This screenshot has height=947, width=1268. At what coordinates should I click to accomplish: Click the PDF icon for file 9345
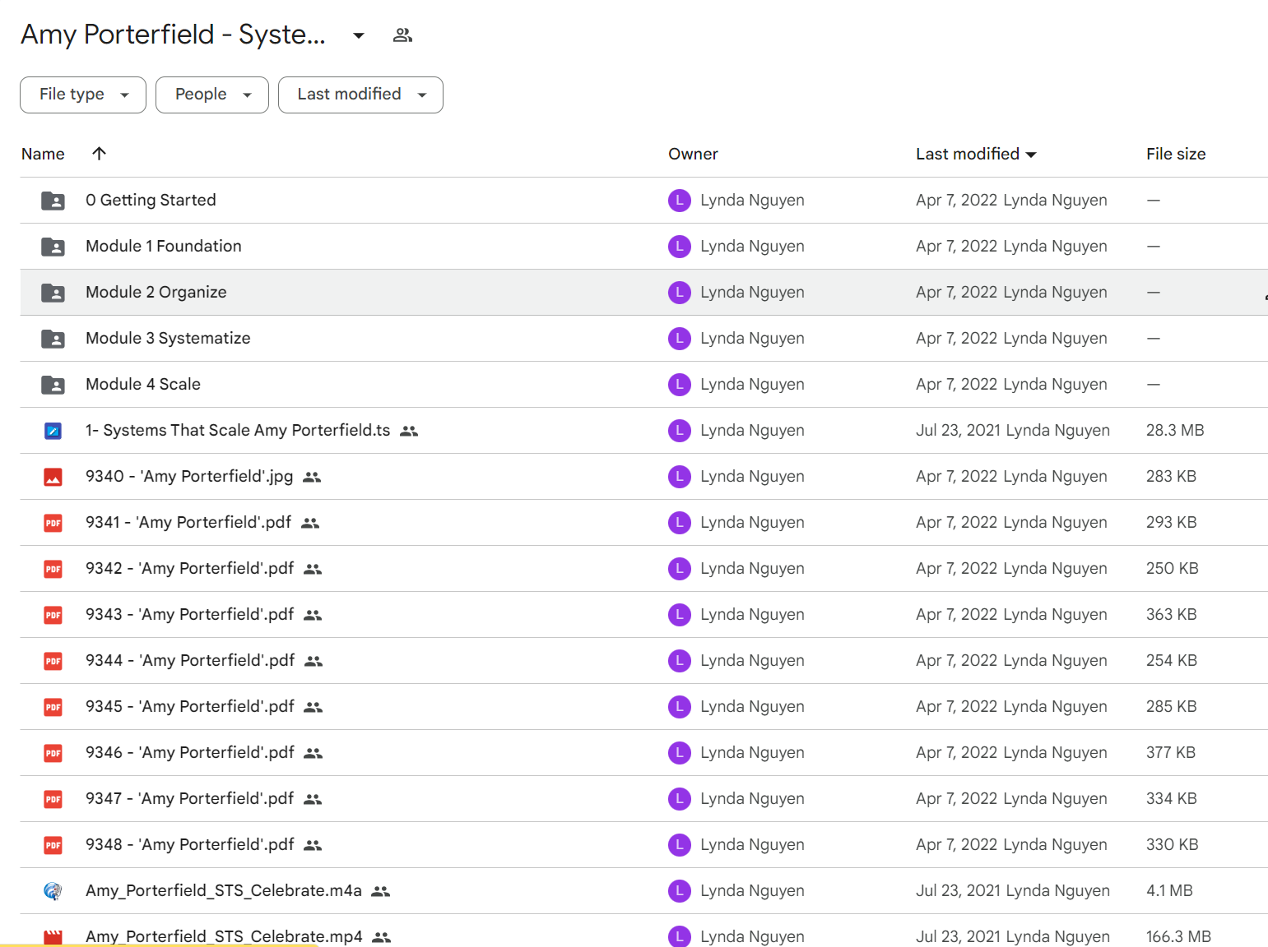pos(53,707)
